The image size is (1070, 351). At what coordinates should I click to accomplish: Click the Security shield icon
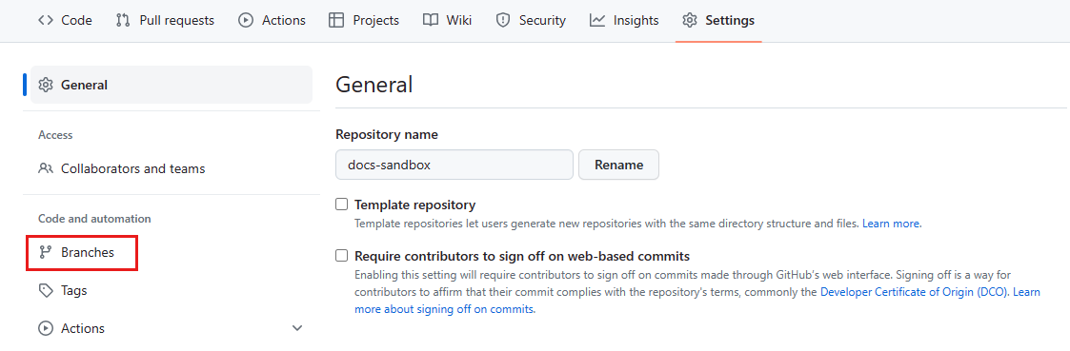[503, 20]
